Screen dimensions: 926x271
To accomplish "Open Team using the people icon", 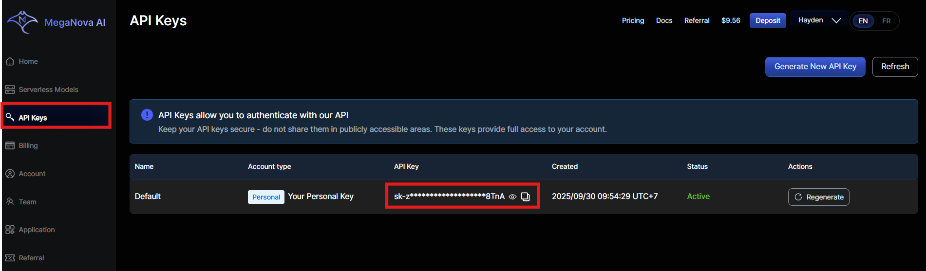I will point(10,201).
